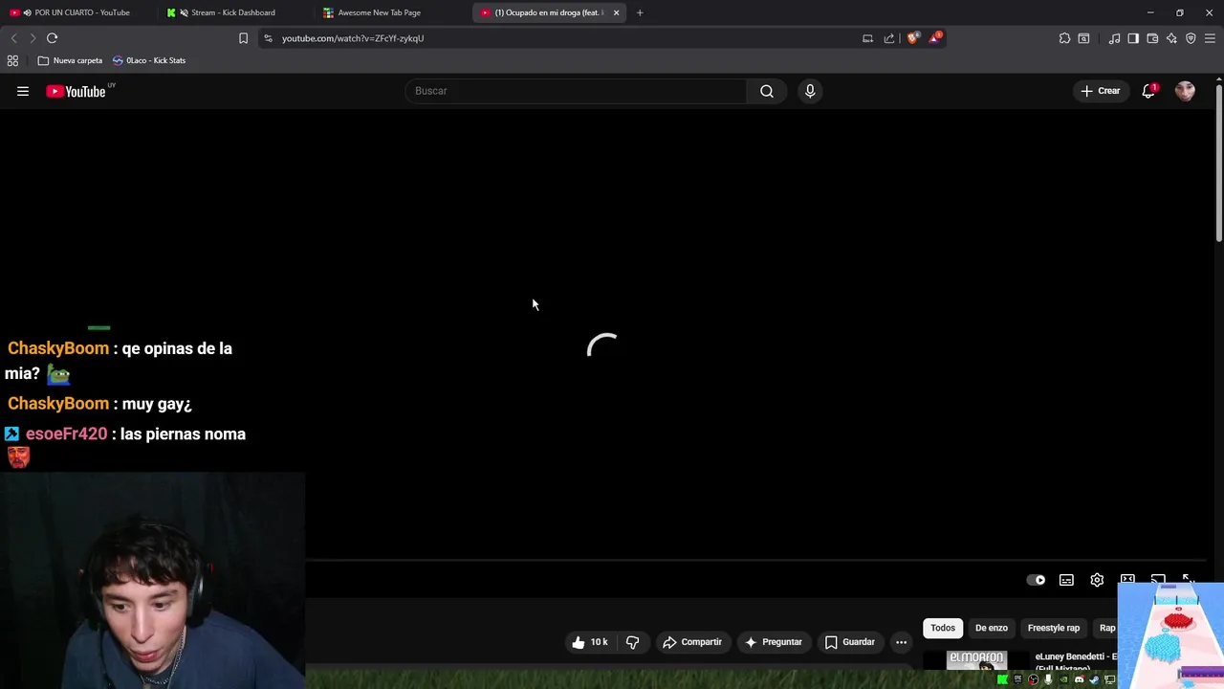Click the Crear button

click(x=1101, y=91)
